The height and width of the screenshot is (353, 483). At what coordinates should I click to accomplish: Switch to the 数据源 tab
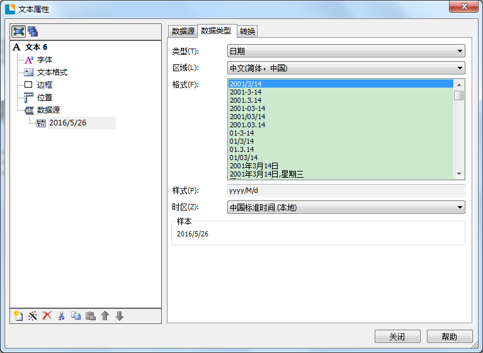[183, 32]
